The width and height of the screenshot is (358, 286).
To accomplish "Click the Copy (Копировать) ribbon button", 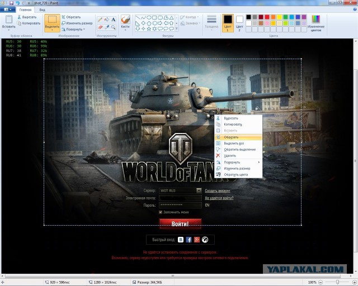I will click(x=29, y=23).
